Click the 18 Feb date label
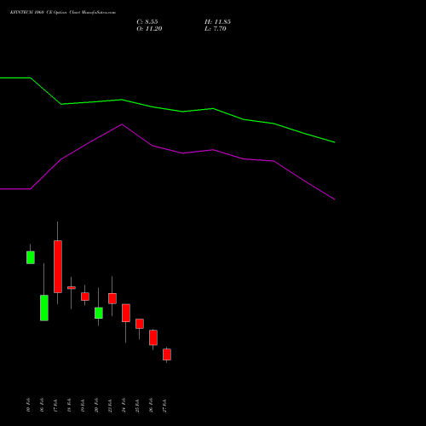The height and width of the screenshot is (426, 426). [69, 405]
